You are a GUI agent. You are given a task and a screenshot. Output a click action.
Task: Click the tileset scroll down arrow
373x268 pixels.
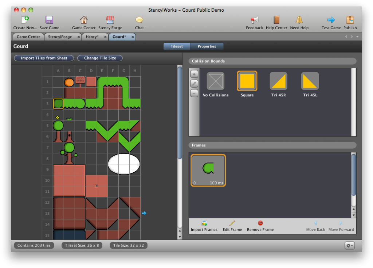coord(180,237)
